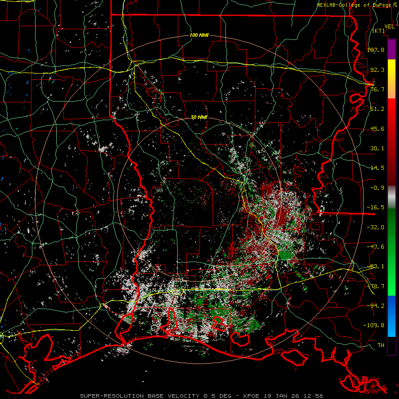This screenshot has width=399, height=399.
Task: Click the Super-Resolution Base Velocity caption
Action: click(201, 396)
